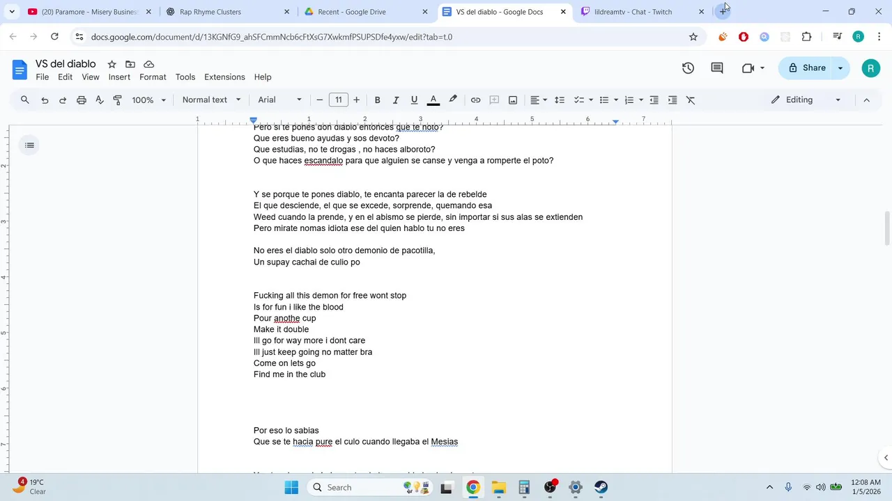Viewport: 892px width, 501px height.
Task: Open the 100% zoom dropdown
Action: tap(149, 100)
